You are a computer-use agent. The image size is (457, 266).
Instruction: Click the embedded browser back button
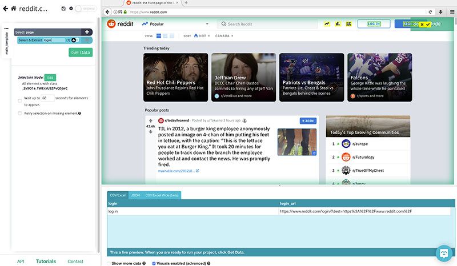(x=107, y=12)
